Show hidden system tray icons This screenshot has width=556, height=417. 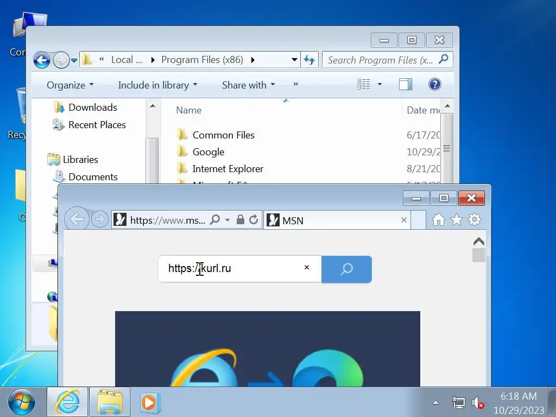[x=436, y=402]
